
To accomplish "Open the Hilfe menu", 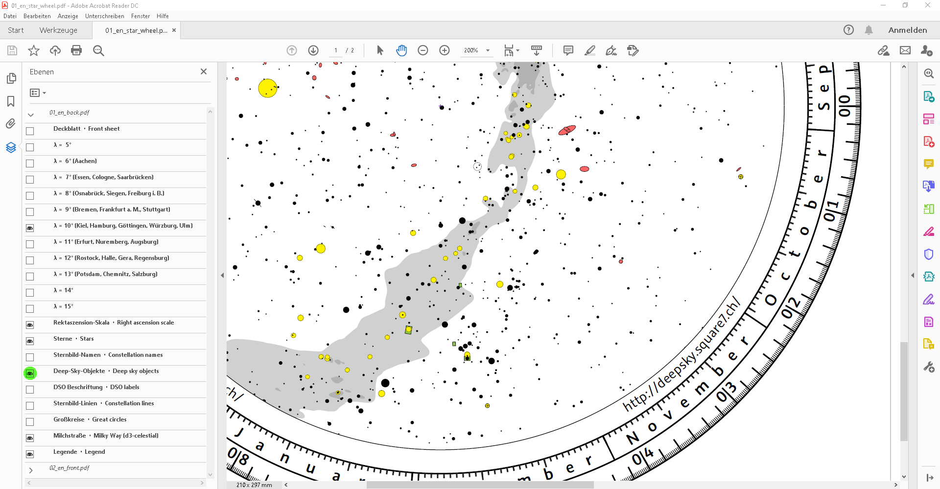I will [163, 16].
